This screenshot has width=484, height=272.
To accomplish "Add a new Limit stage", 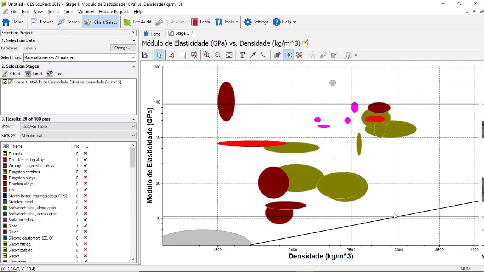I will (33, 74).
